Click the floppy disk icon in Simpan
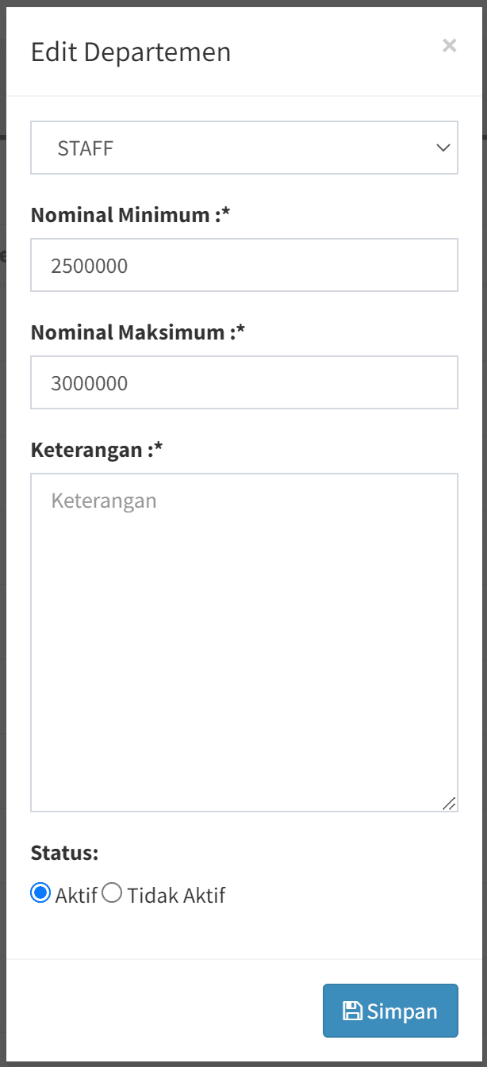 352,1011
